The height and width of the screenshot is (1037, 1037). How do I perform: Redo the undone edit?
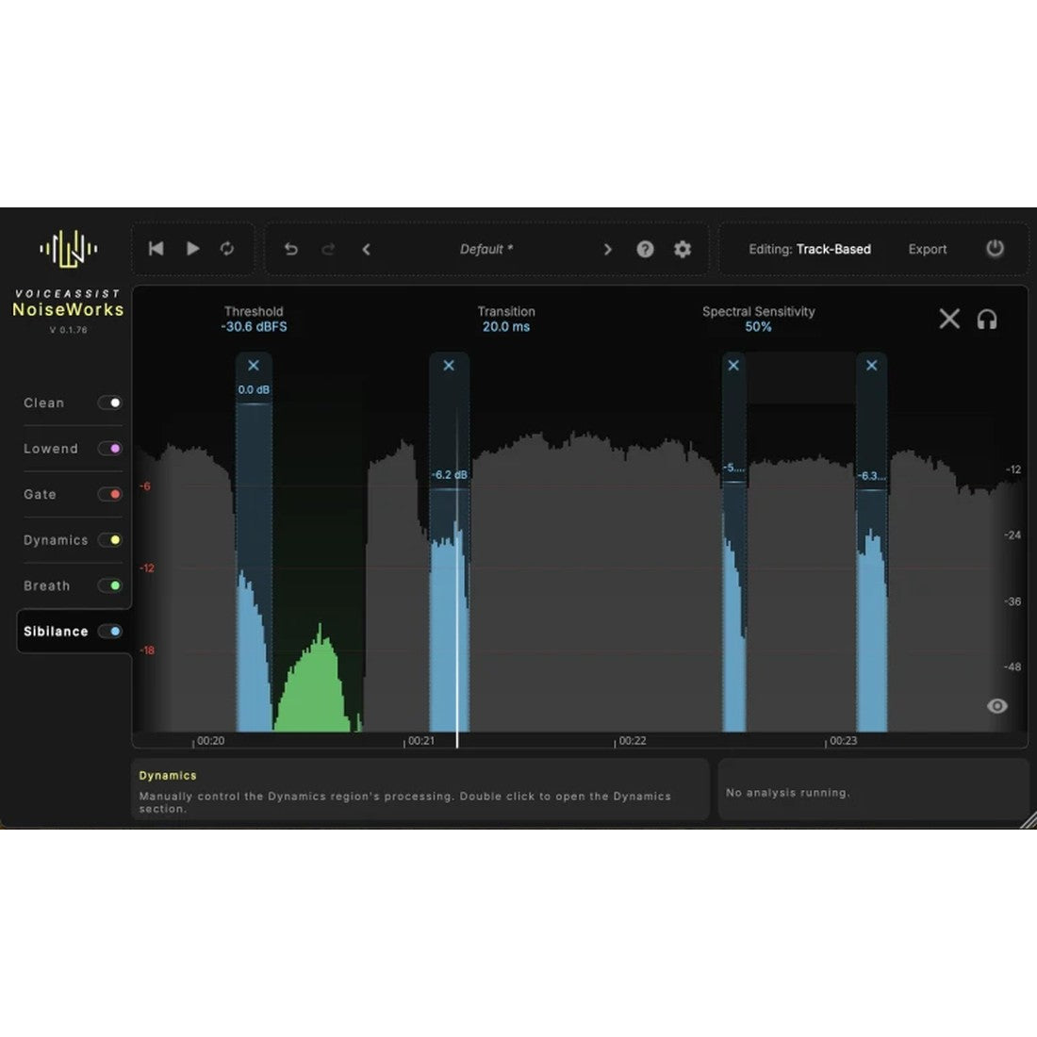(x=328, y=249)
